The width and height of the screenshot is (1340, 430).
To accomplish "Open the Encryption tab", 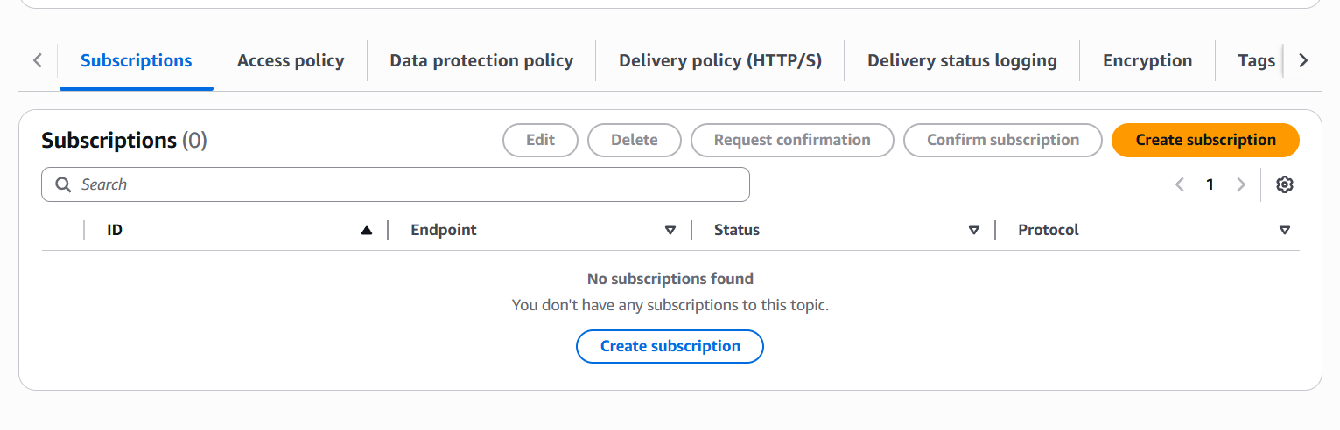I will click(x=1147, y=61).
